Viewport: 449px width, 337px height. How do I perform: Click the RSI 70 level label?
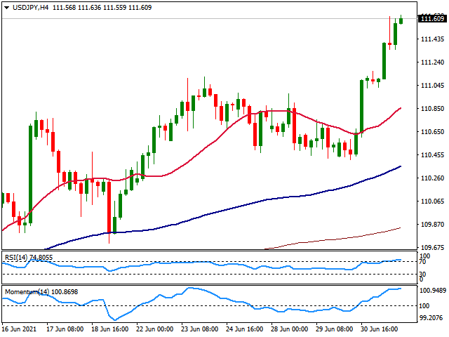[x=422, y=262]
